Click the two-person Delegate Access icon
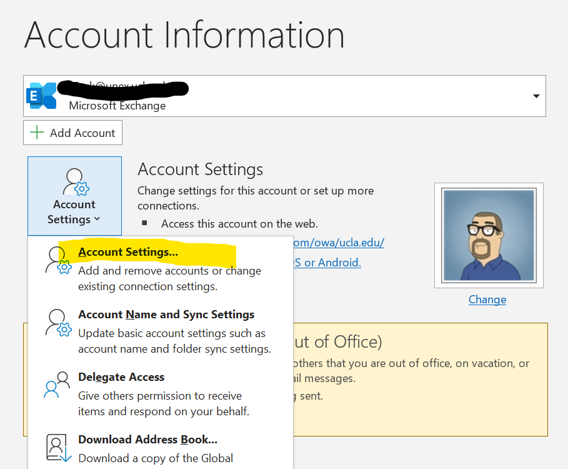Image resolution: width=568 pixels, height=469 pixels. click(x=58, y=385)
